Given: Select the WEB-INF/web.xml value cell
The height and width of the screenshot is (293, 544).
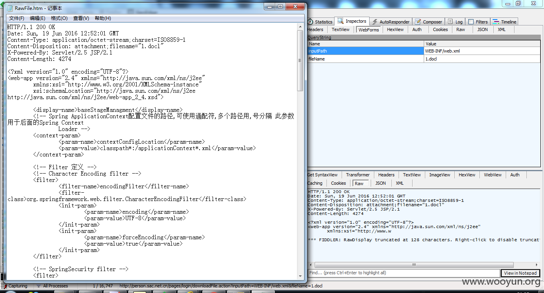Looking at the screenshot, I should click(482, 51).
